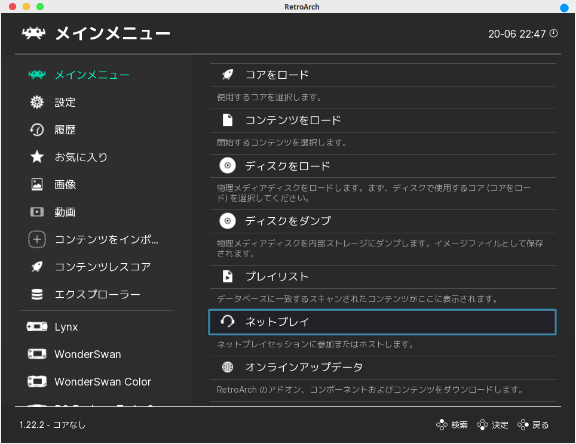
Task: Click the コンテンツをロード file icon
Action: point(228,120)
